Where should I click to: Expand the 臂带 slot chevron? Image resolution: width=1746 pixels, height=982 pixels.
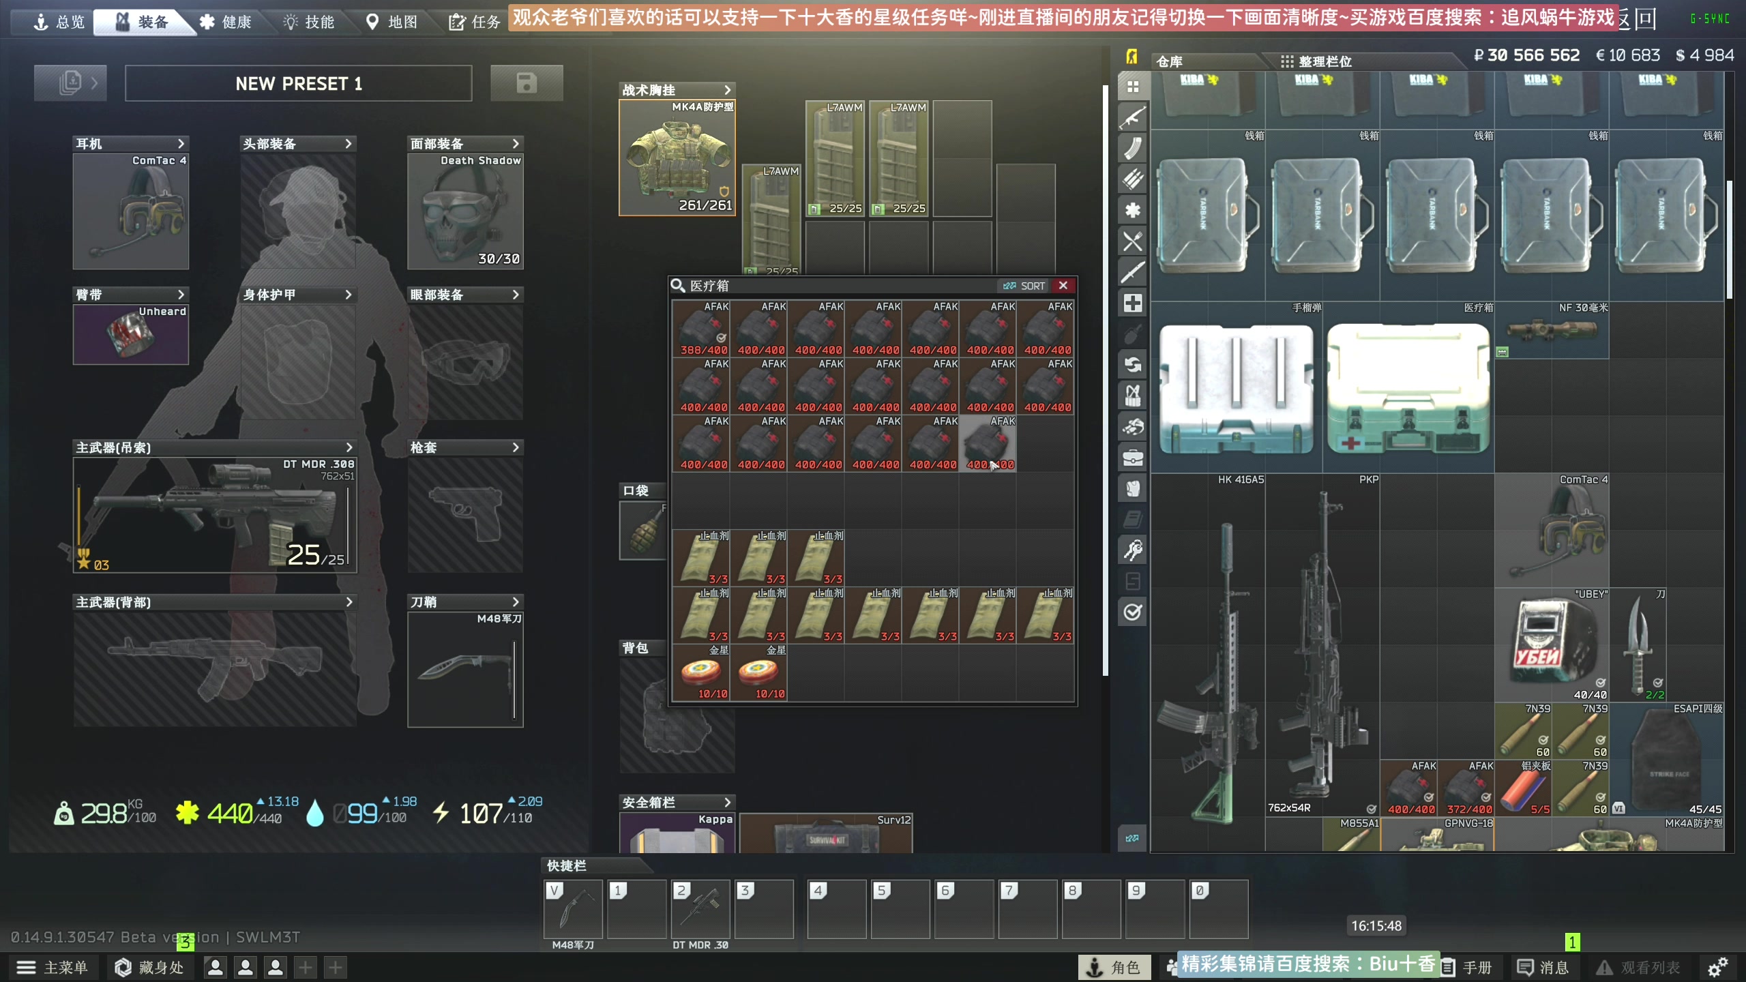[181, 295]
